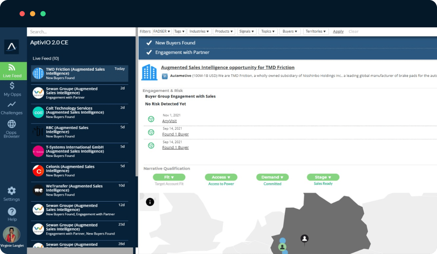
Task: Expand the Territories filter dropdown
Action: coord(316,32)
